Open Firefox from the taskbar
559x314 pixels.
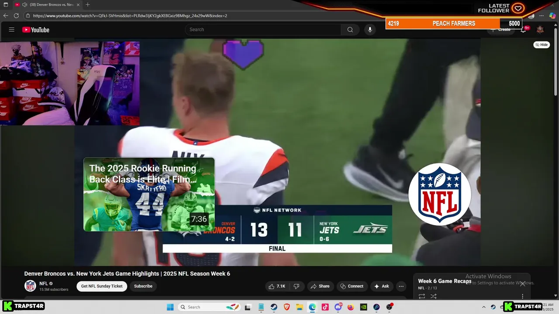(351, 307)
